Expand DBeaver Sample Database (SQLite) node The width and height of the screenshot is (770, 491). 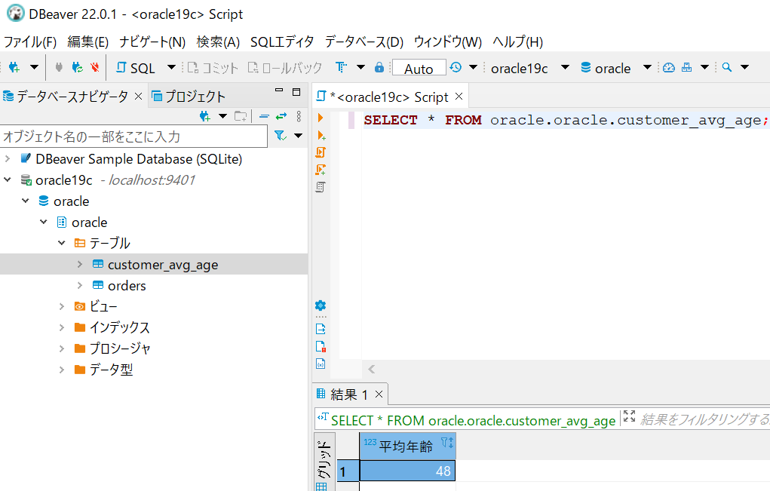(x=8, y=158)
